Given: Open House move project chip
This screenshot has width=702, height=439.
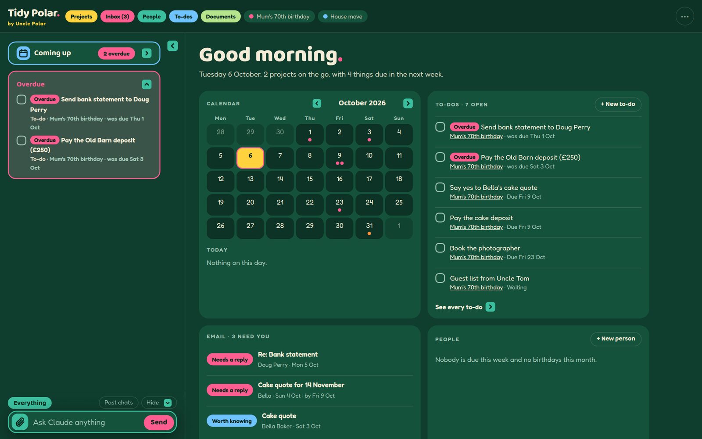Looking at the screenshot, I should pyautogui.click(x=343, y=17).
